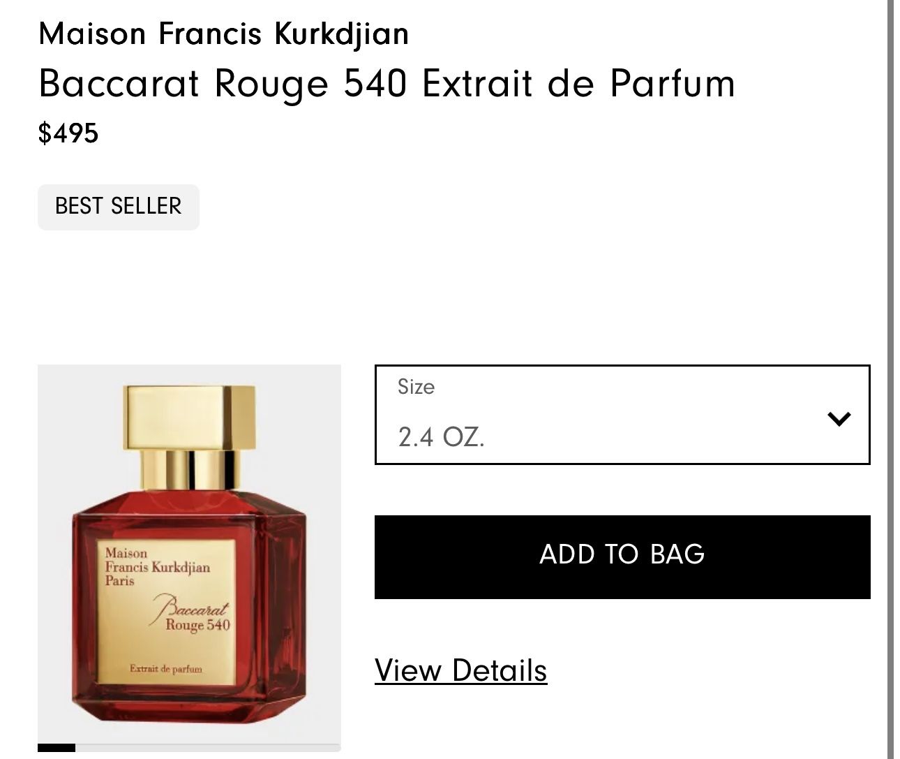Click the vertical page scrollbar on the right edge

click(890, 379)
